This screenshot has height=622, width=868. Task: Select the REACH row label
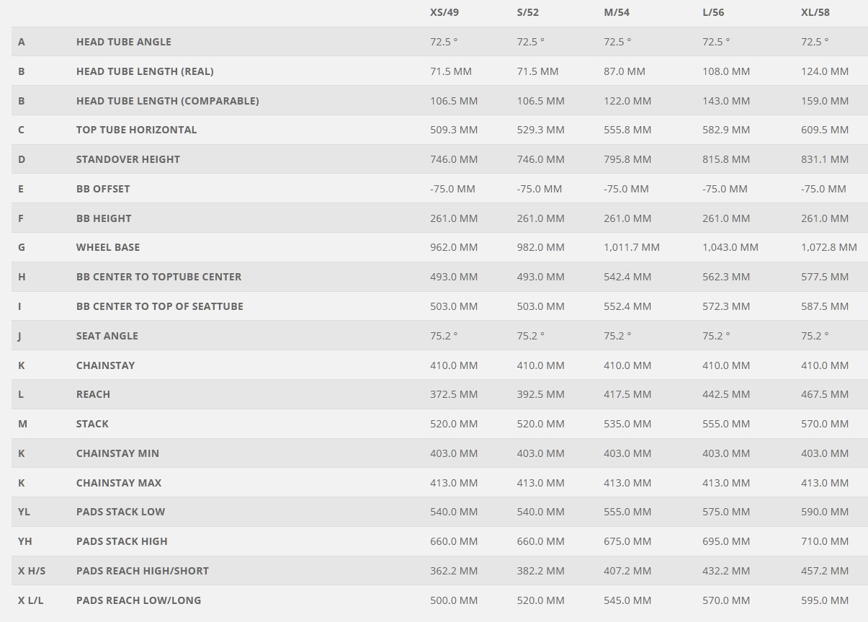[x=94, y=394]
